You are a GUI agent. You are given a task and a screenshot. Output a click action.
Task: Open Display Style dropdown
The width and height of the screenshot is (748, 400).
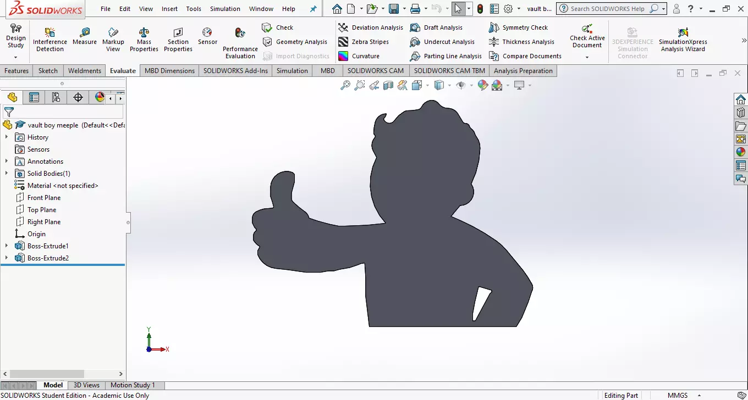tap(449, 85)
